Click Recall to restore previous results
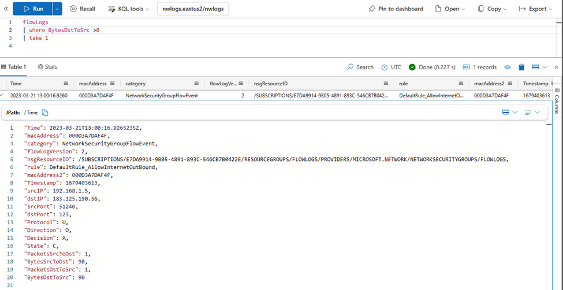 pyautogui.click(x=83, y=9)
